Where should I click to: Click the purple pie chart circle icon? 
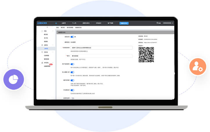(x=13, y=80)
